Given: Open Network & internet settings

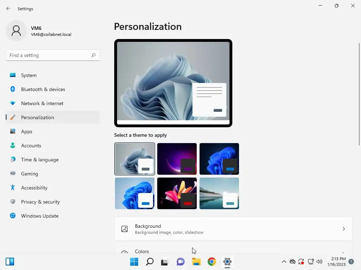Looking at the screenshot, I should (53, 103).
